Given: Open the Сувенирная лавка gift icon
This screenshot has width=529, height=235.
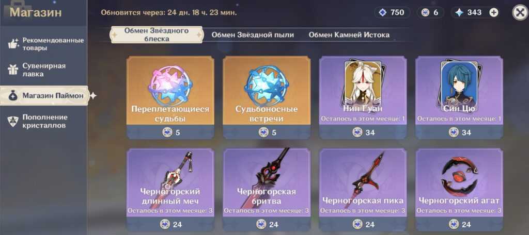Looking at the screenshot, I should click(13, 70).
